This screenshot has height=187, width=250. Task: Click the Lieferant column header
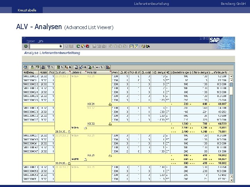(79, 72)
